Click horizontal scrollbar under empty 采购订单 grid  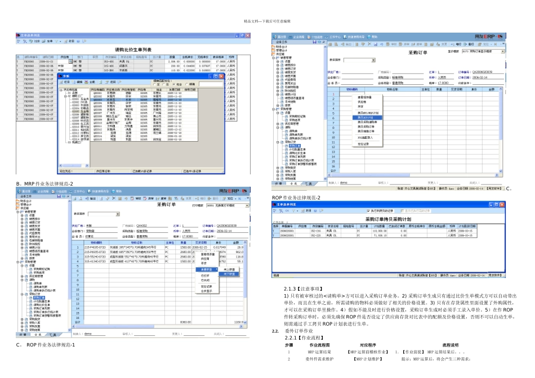[413, 175]
